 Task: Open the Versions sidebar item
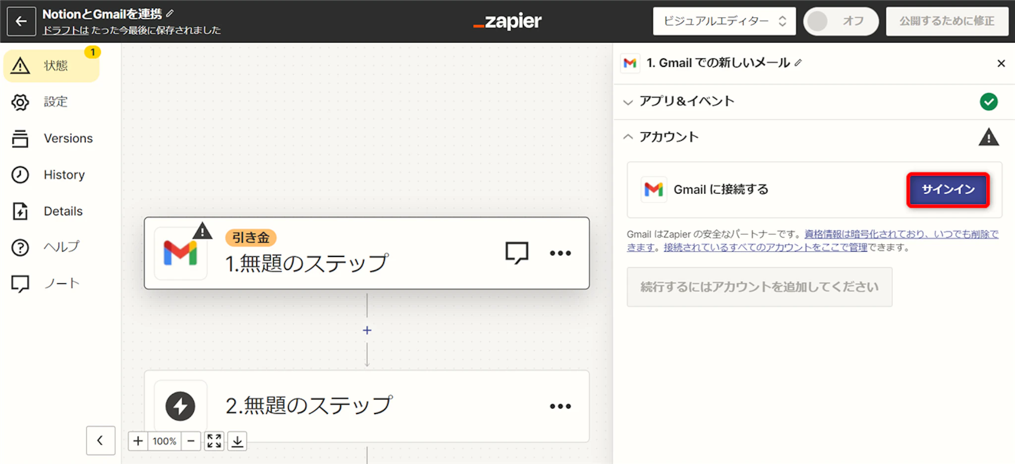coord(68,138)
